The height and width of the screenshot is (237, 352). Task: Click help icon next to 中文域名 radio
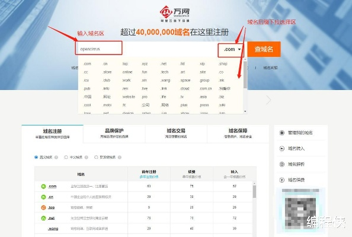tap(87, 158)
